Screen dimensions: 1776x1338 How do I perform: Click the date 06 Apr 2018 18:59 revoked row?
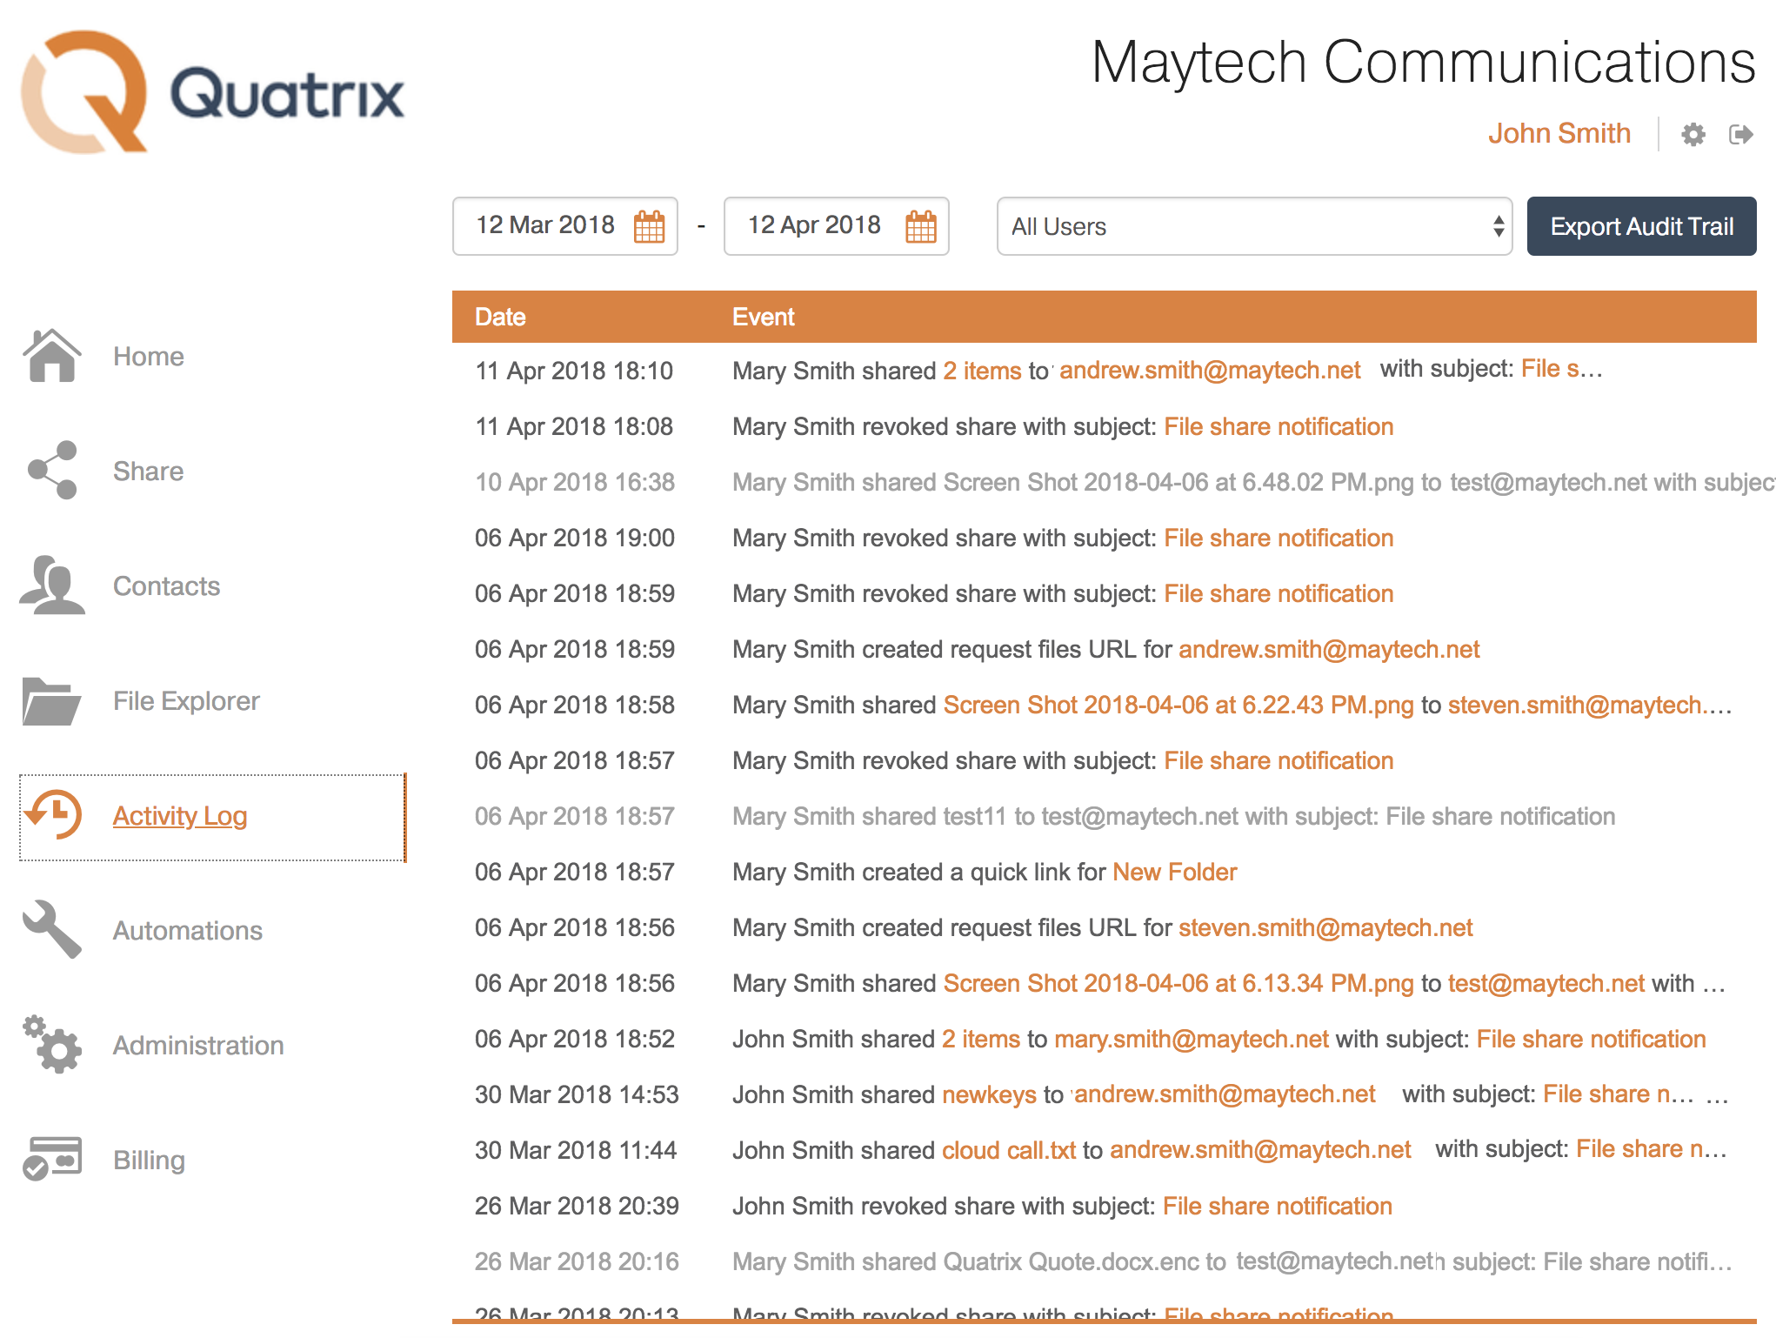coord(575,593)
